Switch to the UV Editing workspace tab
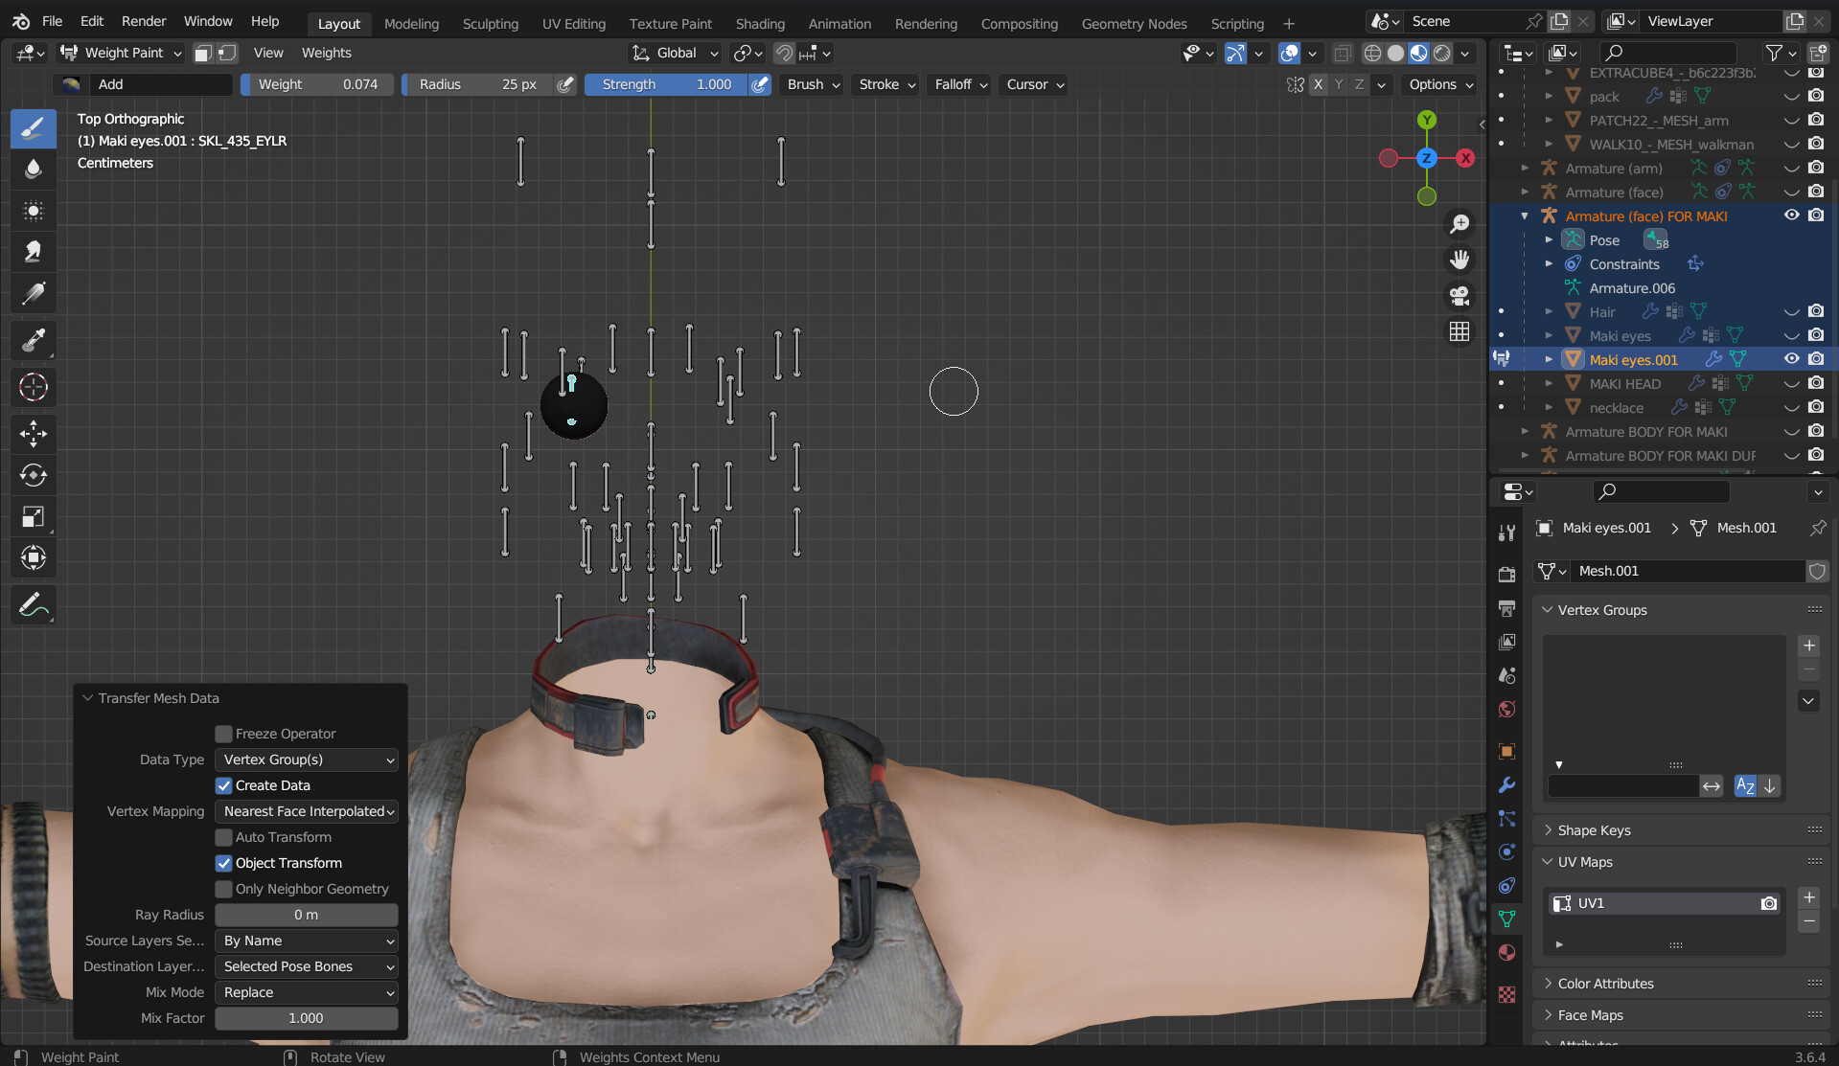The width and height of the screenshot is (1839, 1066). coord(573,23)
